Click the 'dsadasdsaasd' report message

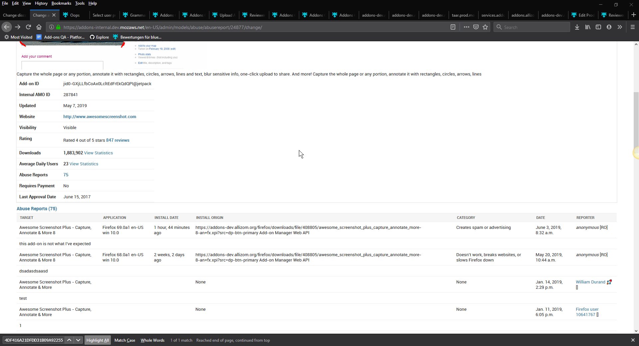[33, 271]
